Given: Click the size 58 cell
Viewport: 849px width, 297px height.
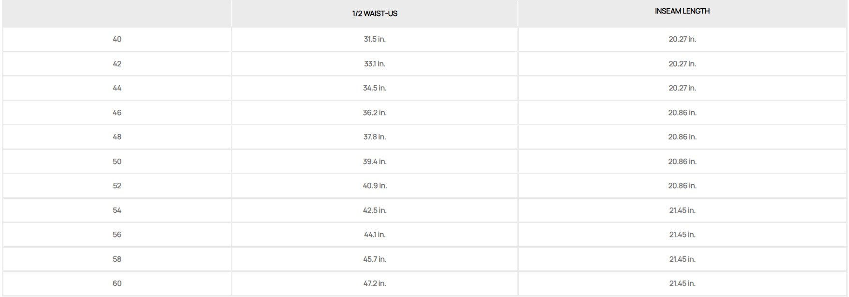Looking at the screenshot, I should (117, 259).
